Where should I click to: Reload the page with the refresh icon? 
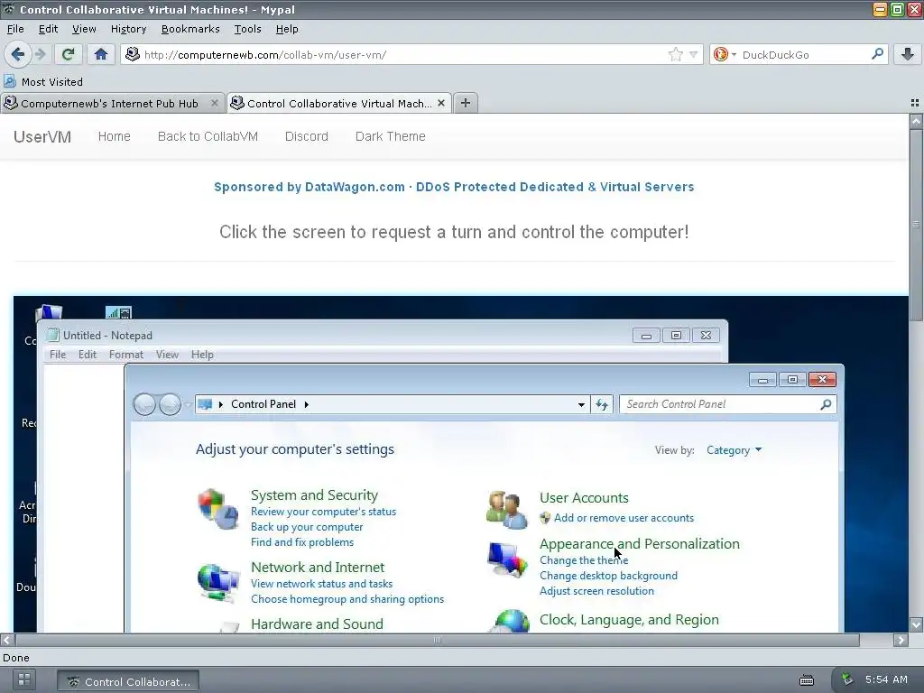pos(69,54)
